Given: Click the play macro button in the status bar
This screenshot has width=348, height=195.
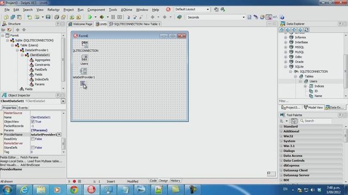Looking at the screenshot, I should [x=69, y=181].
